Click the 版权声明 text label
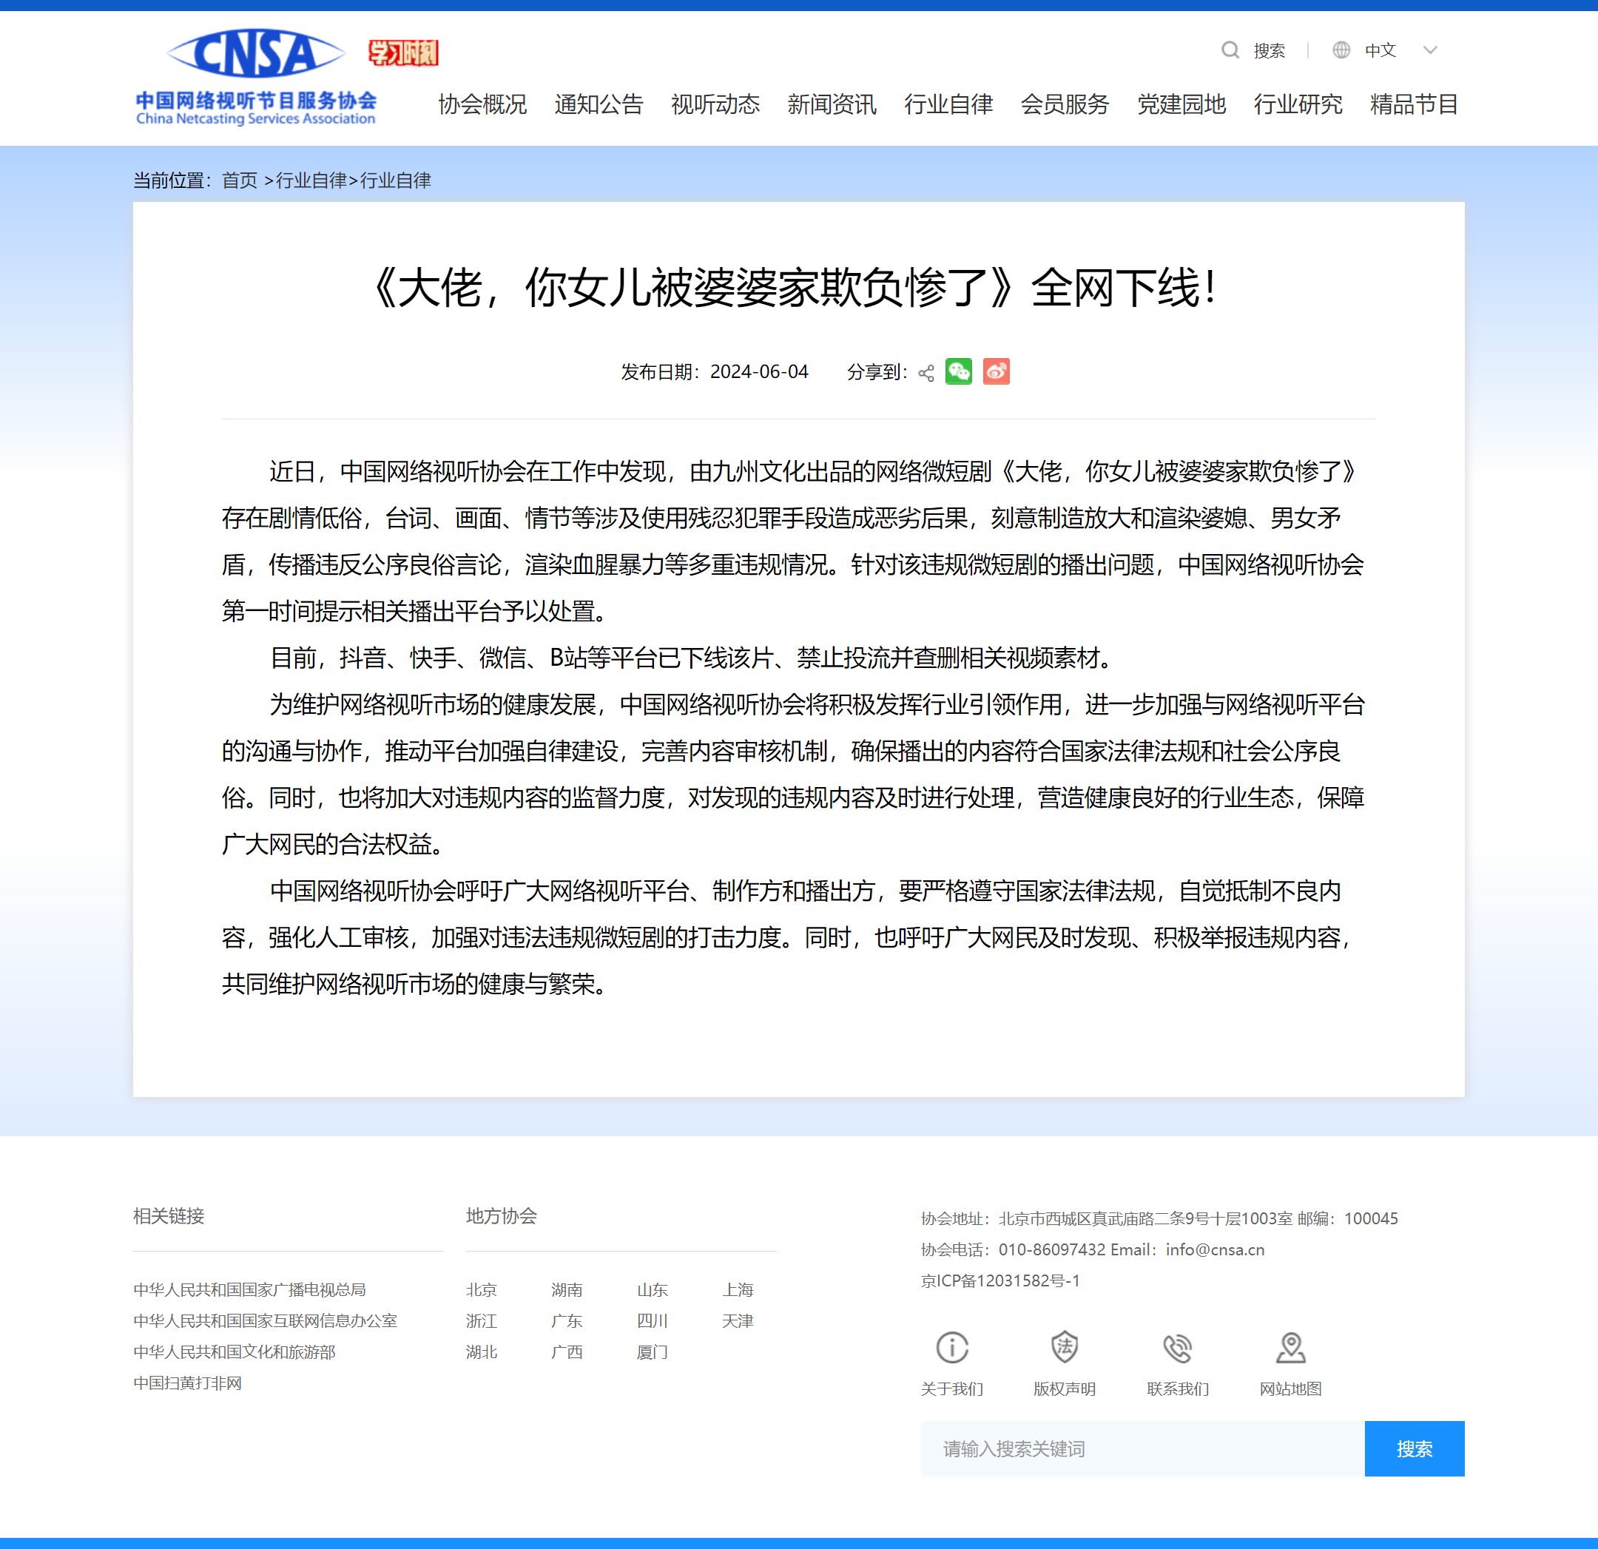The width and height of the screenshot is (1598, 1549). 1065,1389
